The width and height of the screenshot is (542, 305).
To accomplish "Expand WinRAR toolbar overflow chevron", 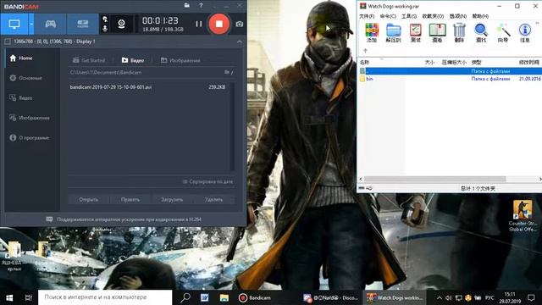I will 537,23.
